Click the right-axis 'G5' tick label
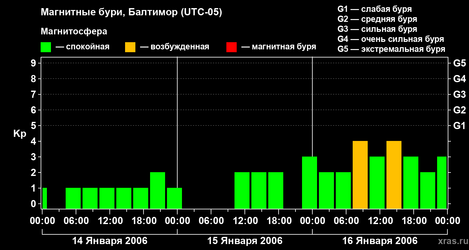469x250 pixels. [459, 63]
